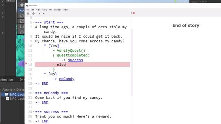This screenshot has width=221, height=124.
Task: Open the Story menu
Action: [45, 10]
